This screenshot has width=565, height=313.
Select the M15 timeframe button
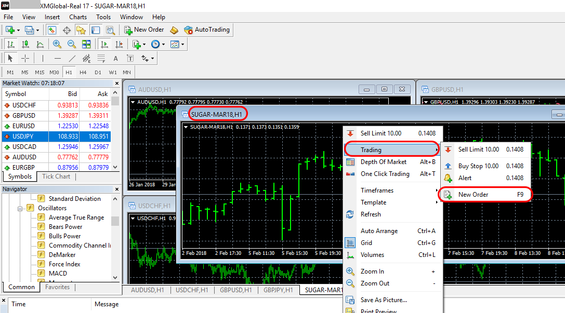40,72
